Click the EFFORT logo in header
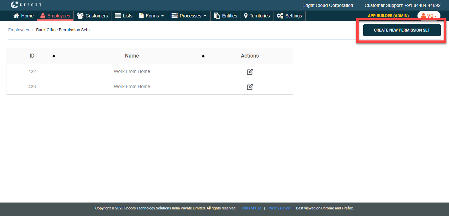This screenshot has width=449, height=216. pyautogui.click(x=26, y=5)
